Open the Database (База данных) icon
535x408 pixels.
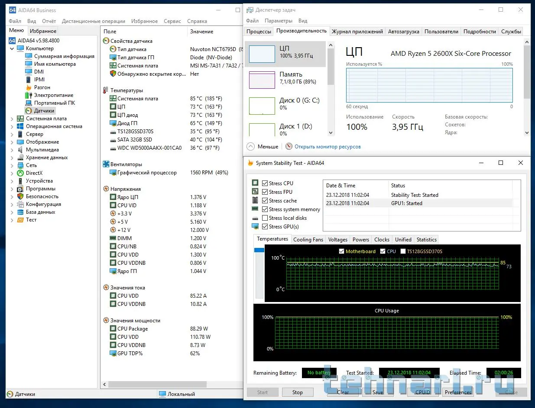click(x=20, y=212)
